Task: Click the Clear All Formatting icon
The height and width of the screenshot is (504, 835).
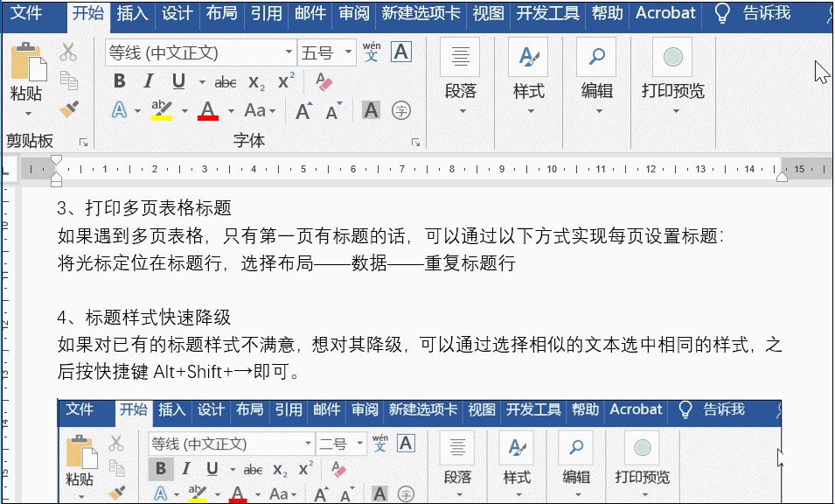Action: coord(323,81)
